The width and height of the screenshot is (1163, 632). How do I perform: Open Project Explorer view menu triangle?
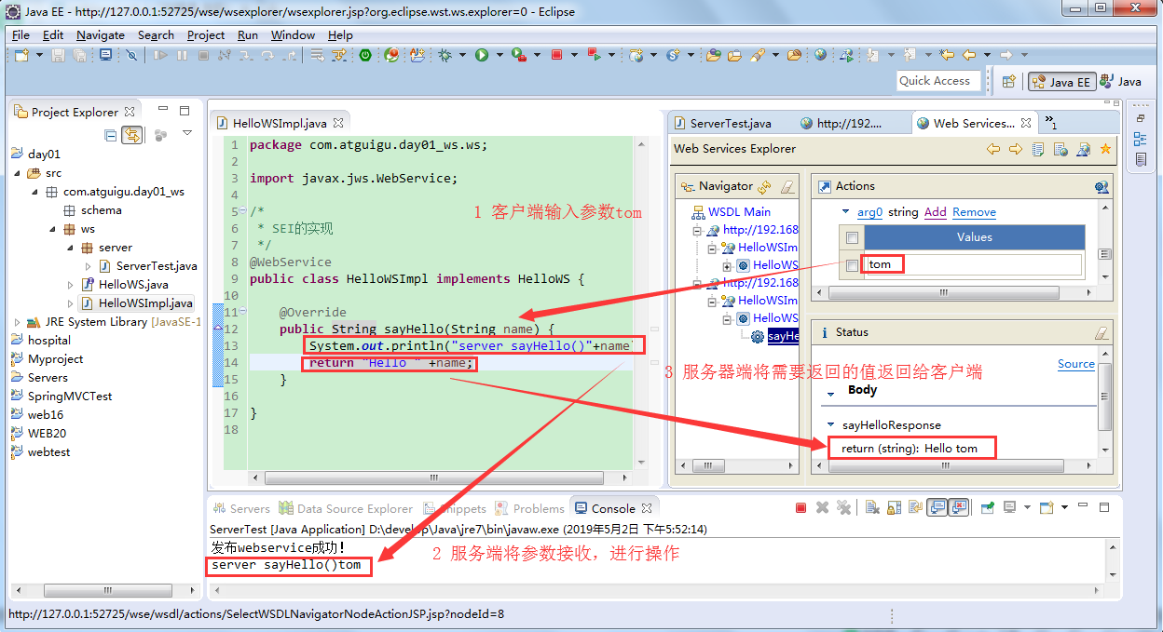click(186, 135)
